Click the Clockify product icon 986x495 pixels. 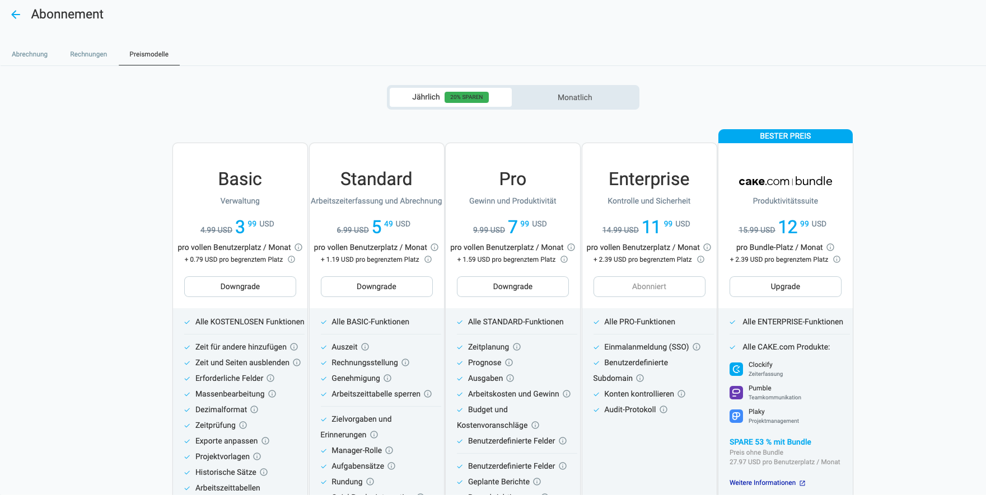[736, 369]
